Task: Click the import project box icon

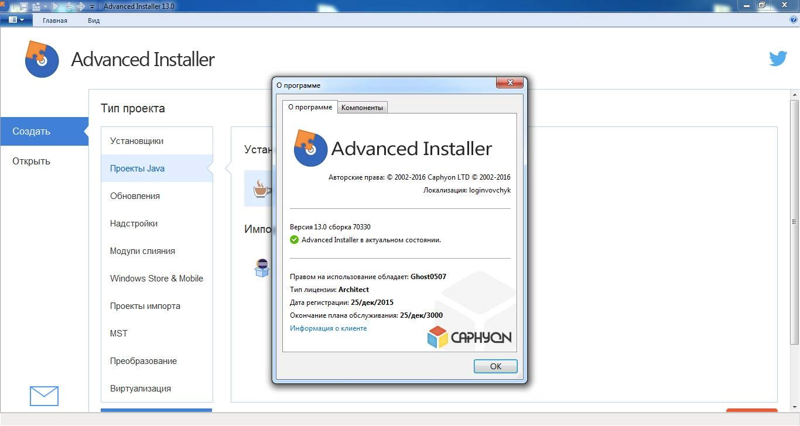Action: 262,267
